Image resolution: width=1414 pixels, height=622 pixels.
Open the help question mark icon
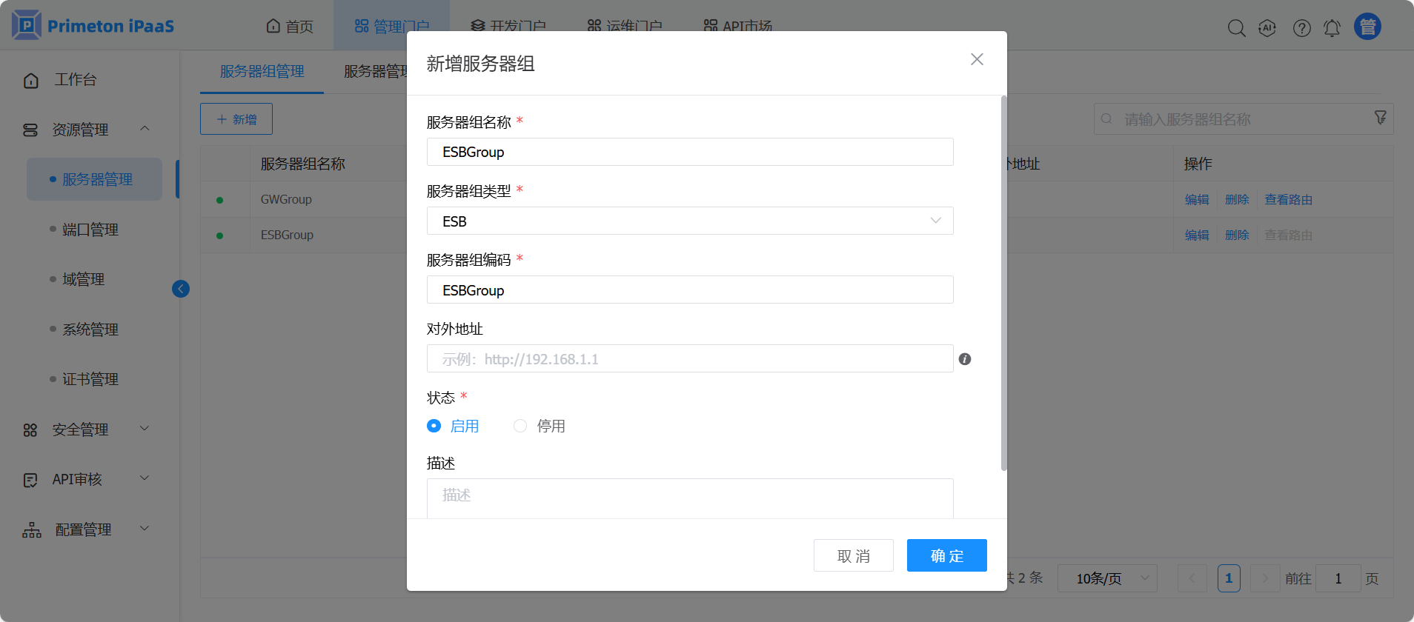click(1301, 28)
